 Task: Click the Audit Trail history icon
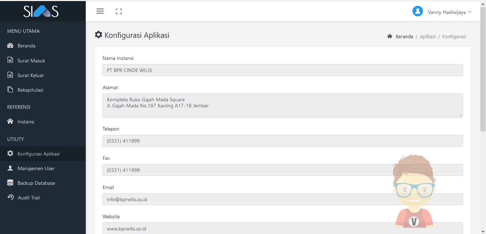coord(10,197)
